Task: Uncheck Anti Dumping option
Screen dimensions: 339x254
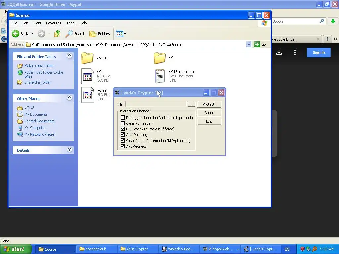Action: coord(122,135)
